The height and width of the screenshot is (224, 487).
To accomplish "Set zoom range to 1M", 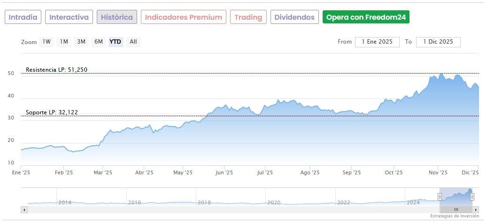I will coord(64,42).
